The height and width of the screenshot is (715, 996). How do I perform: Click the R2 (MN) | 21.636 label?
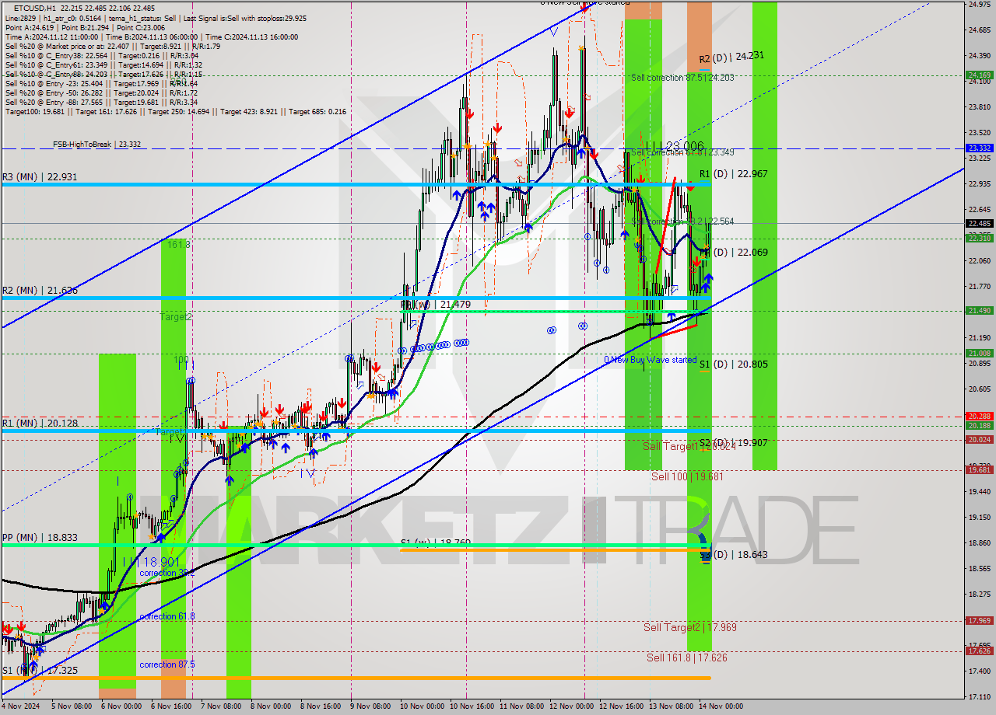click(40, 290)
